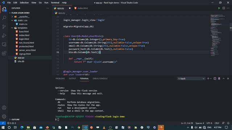Image resolution: width=232 pixels, height=130 pixels.
Task: Open the Search view in activity bar
Action: click(4, 18)
